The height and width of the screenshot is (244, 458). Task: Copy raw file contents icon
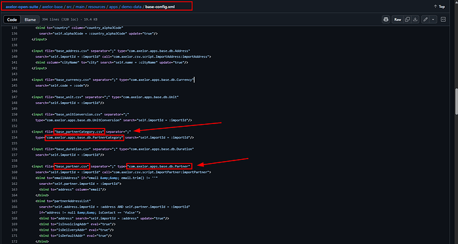click(407, 19)
